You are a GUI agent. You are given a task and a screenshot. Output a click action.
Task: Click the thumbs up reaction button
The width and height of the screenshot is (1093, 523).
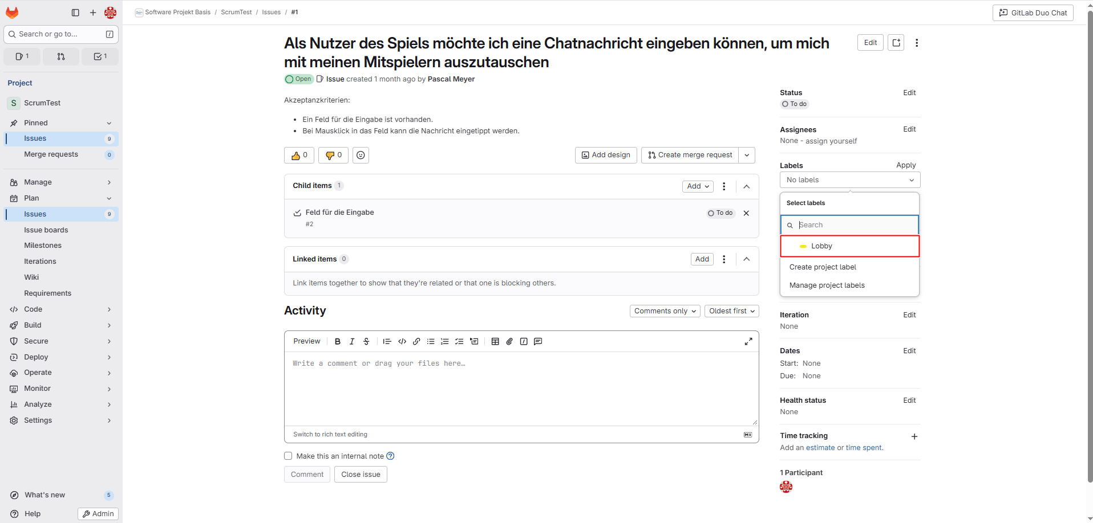(x=299, y=155)
